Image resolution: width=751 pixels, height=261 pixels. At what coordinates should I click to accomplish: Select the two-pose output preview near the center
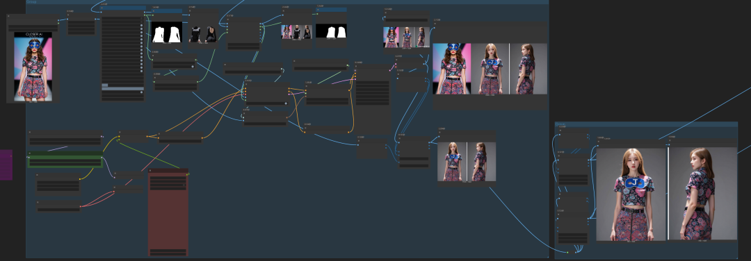click(x=466, y=161)
